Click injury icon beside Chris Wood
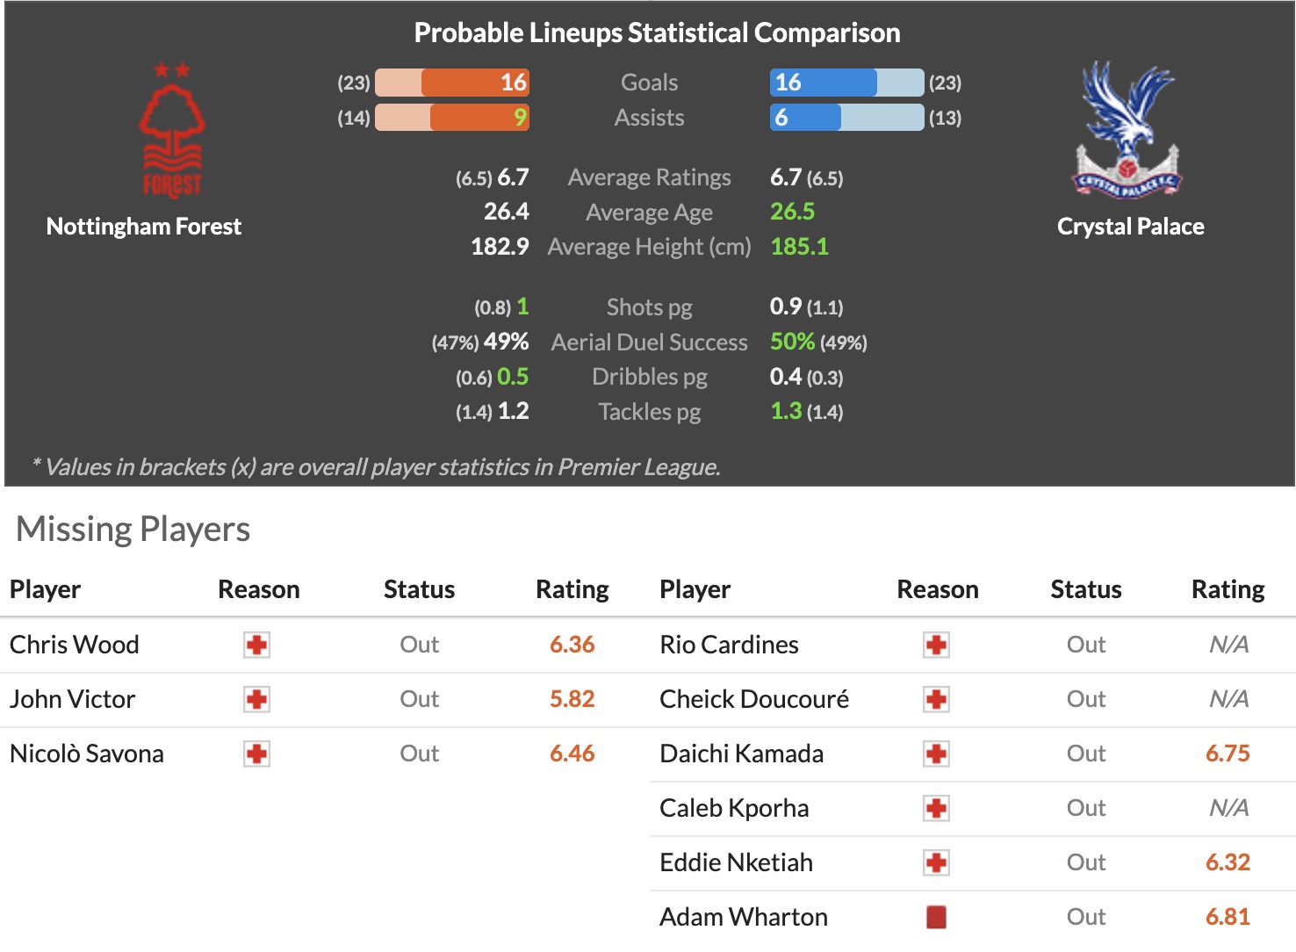Screen dimensions: 1296x952 point(256,645)
